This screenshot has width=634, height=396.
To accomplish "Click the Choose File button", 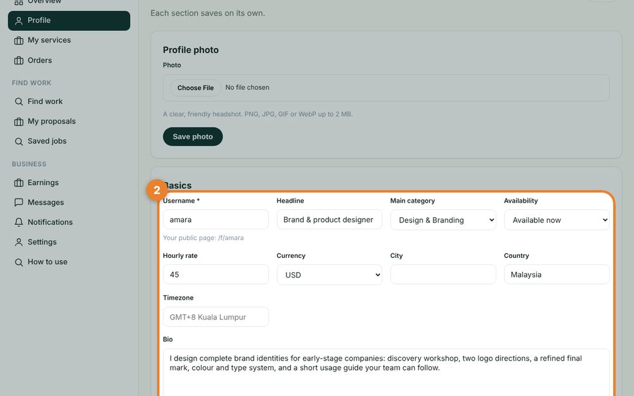I will coord(195,87).
